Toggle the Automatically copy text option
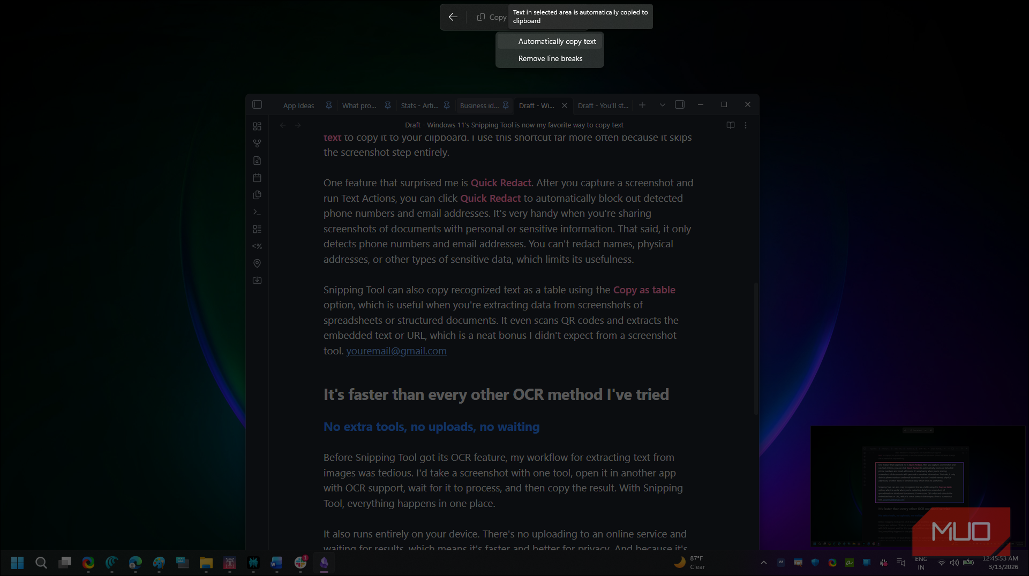The width and height of the screenshot is (1029, 576). pos(550,41)
